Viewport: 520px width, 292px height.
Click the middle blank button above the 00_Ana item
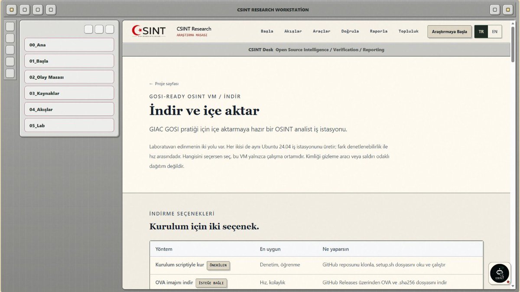point(99,29)
